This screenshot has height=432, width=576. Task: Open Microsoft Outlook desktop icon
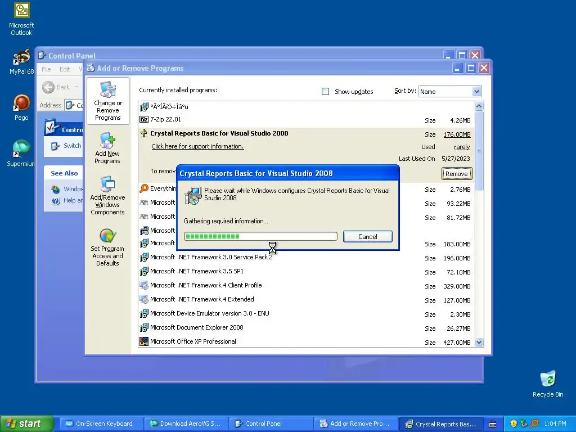click(x=21, y=10)
